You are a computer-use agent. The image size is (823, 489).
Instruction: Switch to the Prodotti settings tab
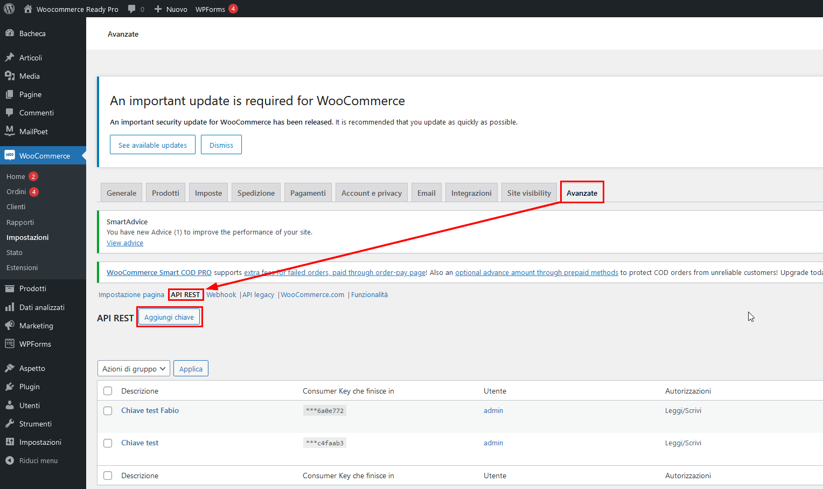pyautogui.click(x=165, y=193)
